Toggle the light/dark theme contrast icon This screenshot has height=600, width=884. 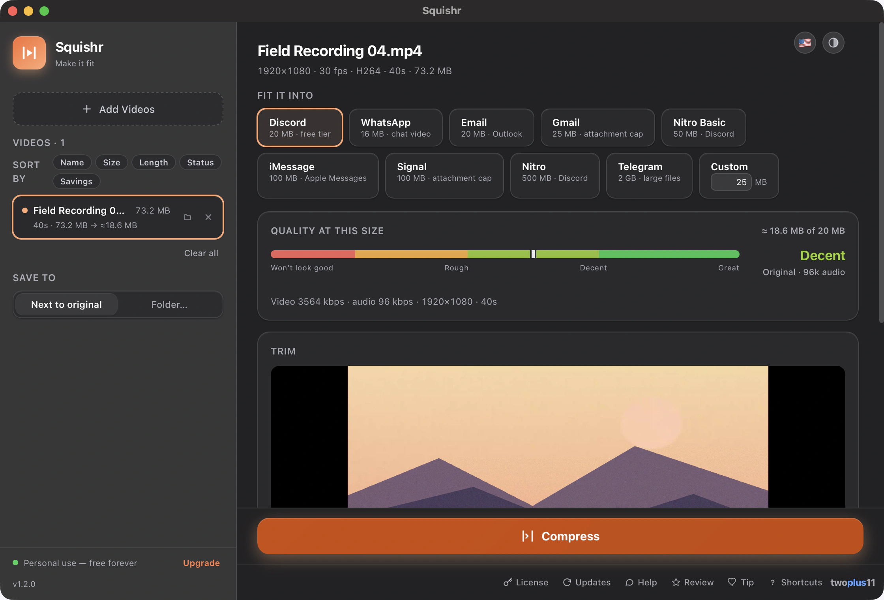tap(833, 43)
